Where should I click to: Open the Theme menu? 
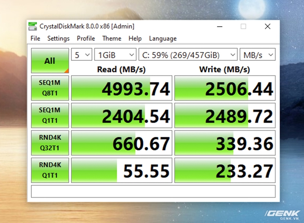tap(112, 38)
